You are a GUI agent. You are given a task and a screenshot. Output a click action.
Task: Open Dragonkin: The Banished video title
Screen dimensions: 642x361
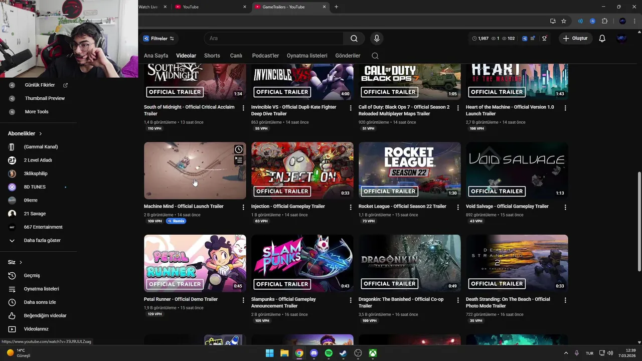click(401, 302)
